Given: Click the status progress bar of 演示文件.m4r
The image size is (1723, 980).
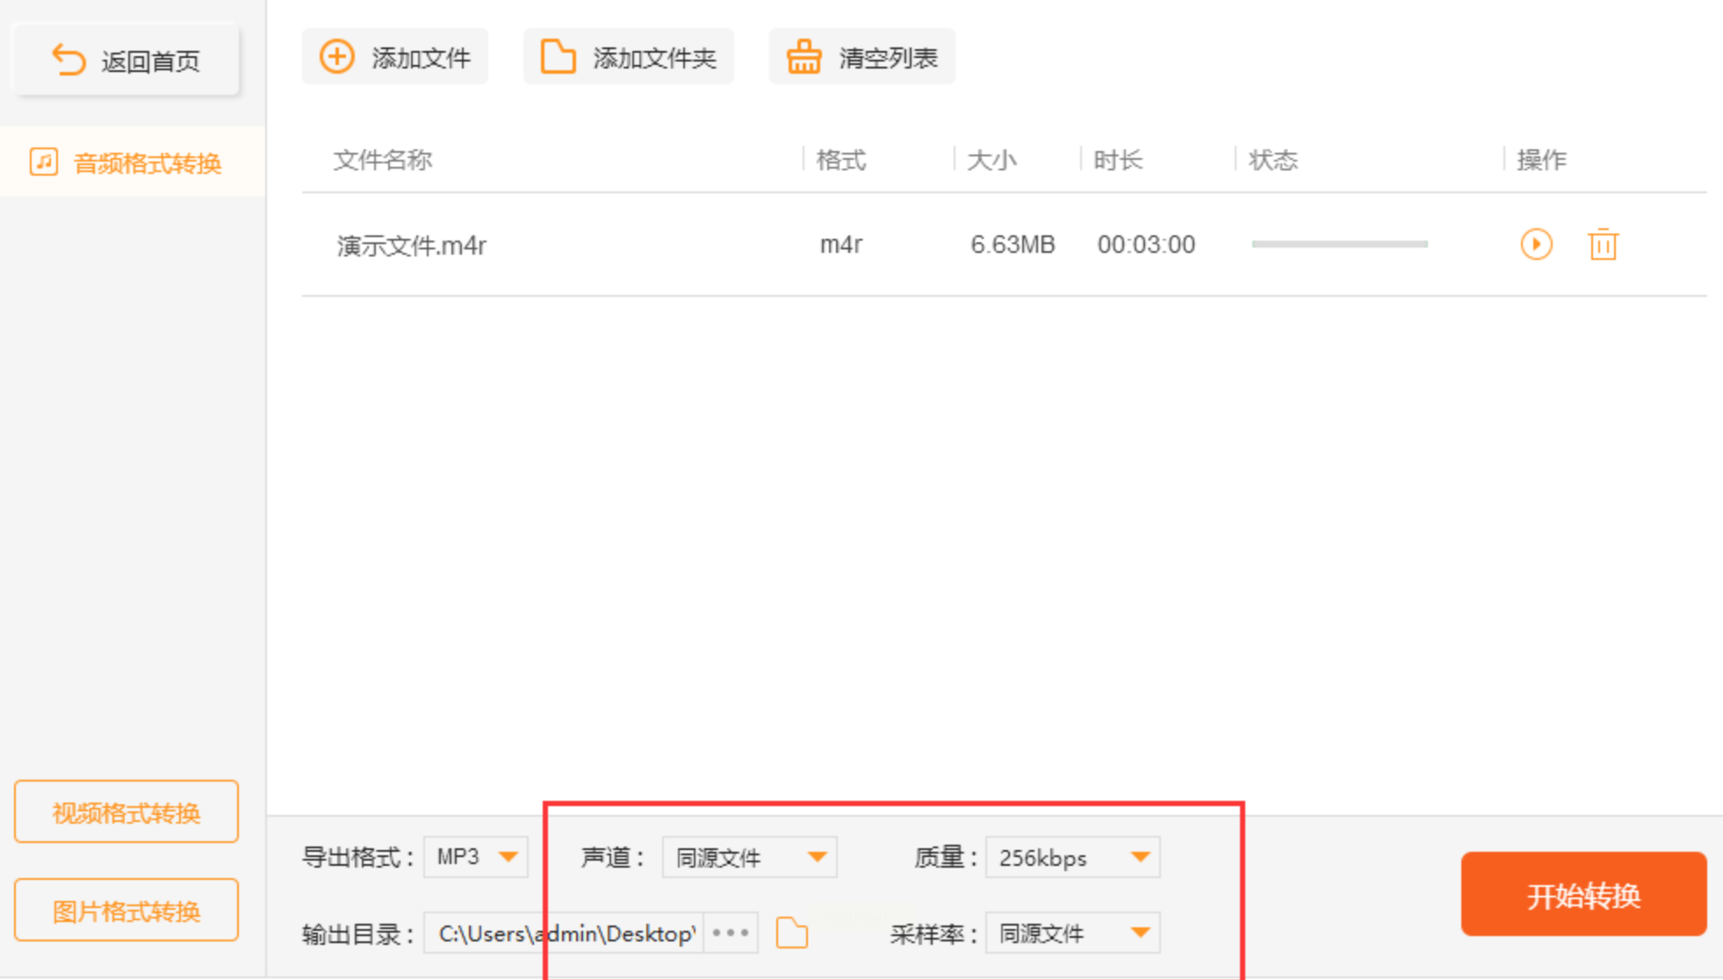Looking at the screenshot, I should coord(1339,244).
